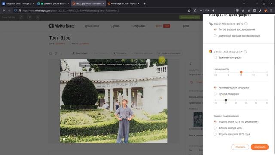
Task: Click the Тест_3.jpg photo title
Action: tap(60, 38)
